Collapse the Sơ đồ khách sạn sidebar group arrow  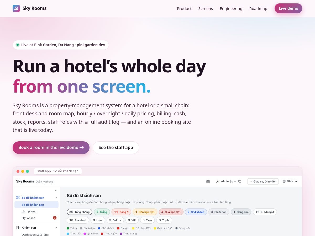coord(56,198)
